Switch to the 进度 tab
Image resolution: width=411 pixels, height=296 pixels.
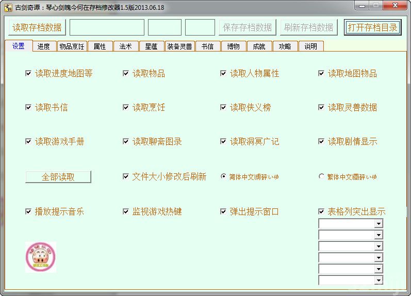point(44,46)
